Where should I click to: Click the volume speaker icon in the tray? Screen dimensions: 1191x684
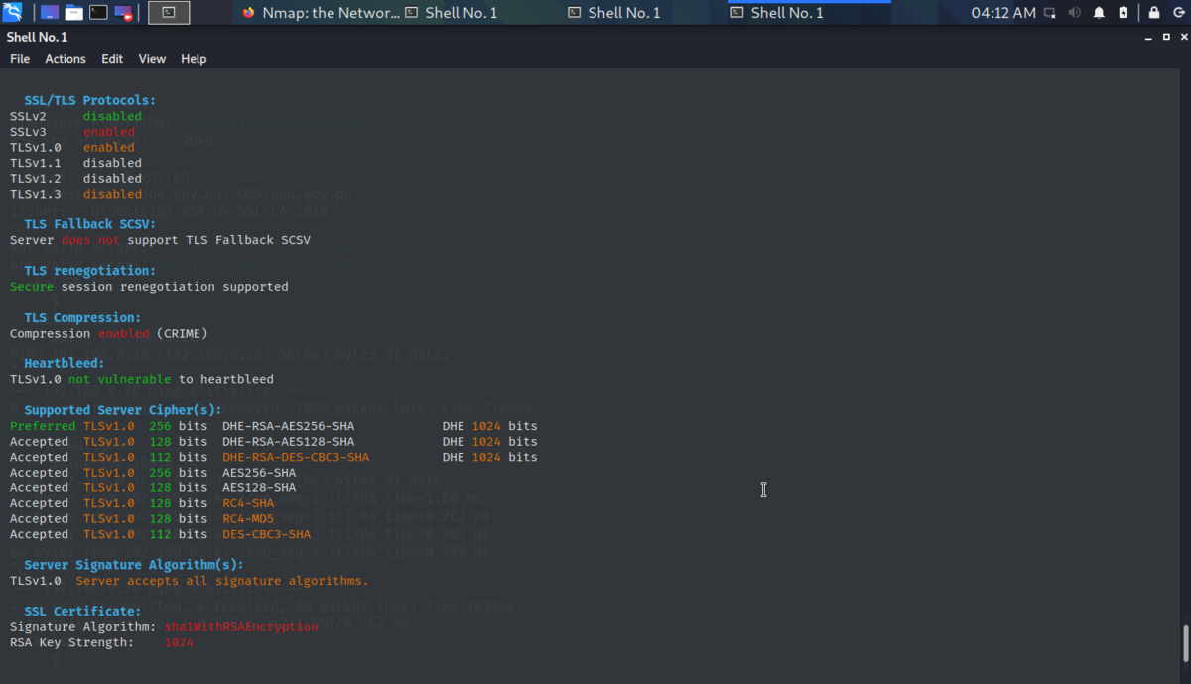click(1075, 13)
